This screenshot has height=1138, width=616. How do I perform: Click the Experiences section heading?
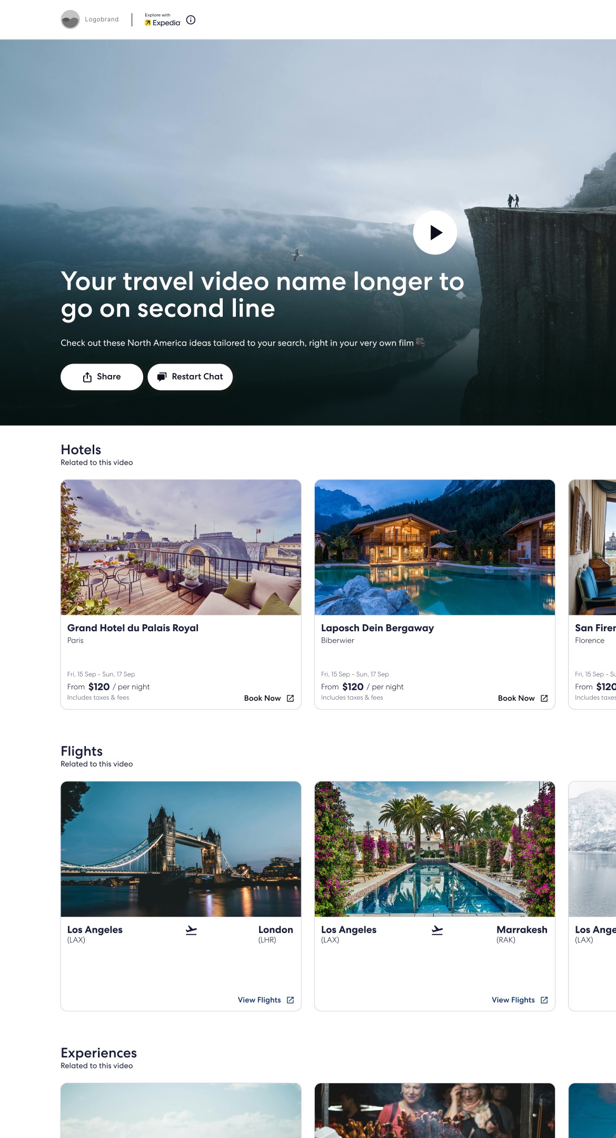[98, 1053]
